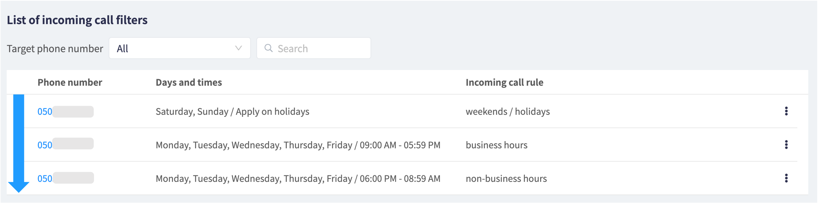
Task: Click the Phone number column header
Action: coord(70,82)
